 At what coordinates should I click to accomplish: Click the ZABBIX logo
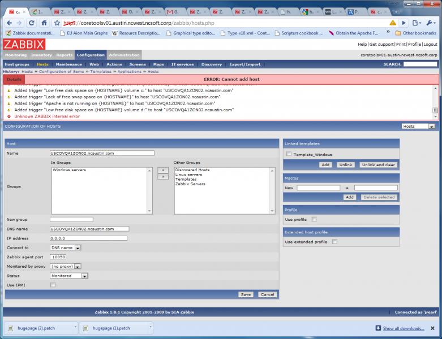click(x=24, y=44)
